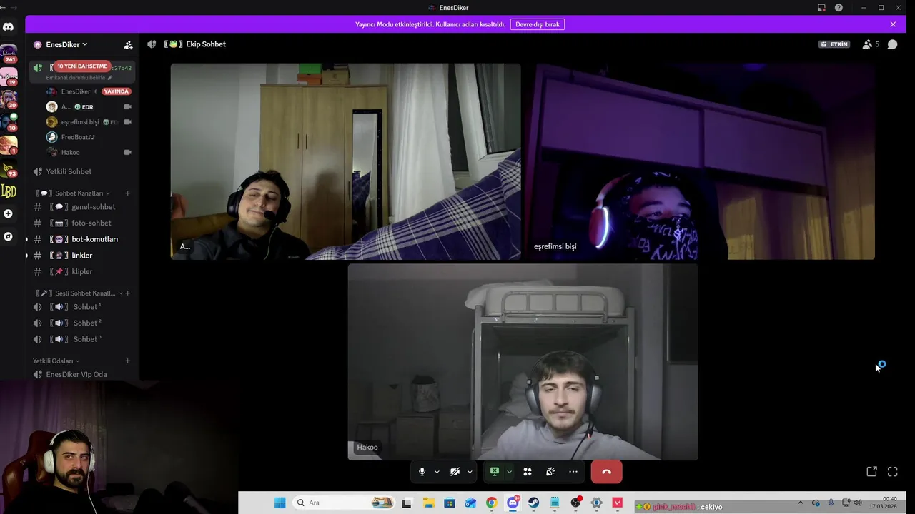Close the streamer mode purple banner

893,24
